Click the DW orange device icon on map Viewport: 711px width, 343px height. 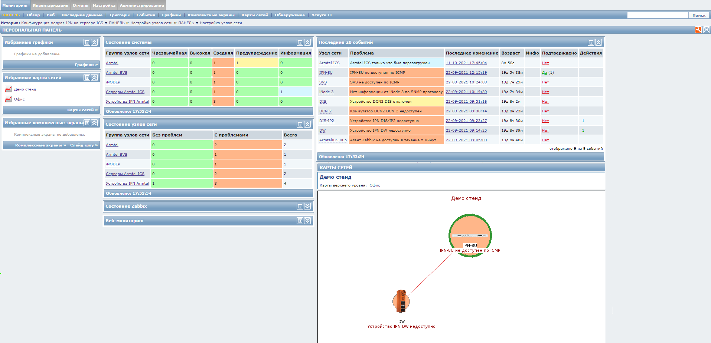[401, 301]
